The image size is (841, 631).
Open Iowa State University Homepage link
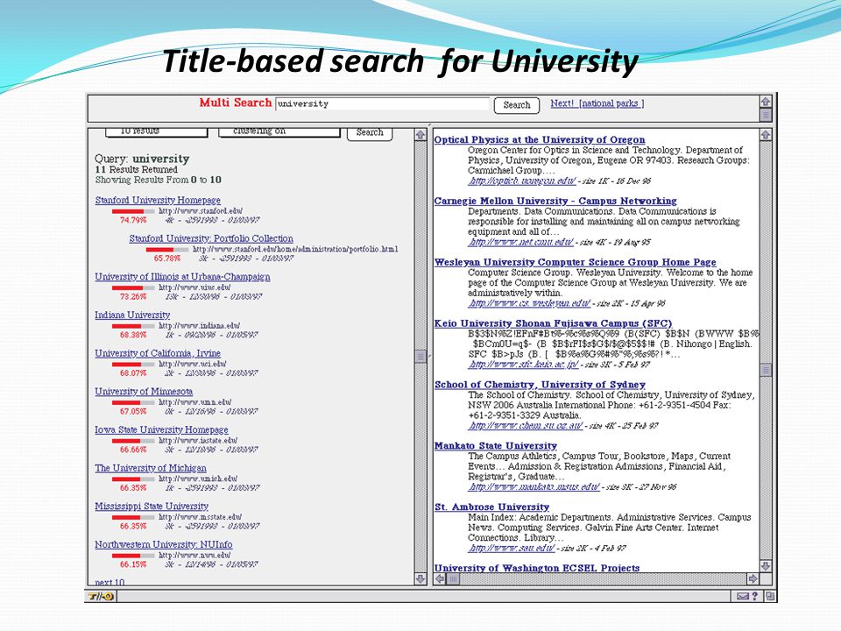(x=161, y=429)
